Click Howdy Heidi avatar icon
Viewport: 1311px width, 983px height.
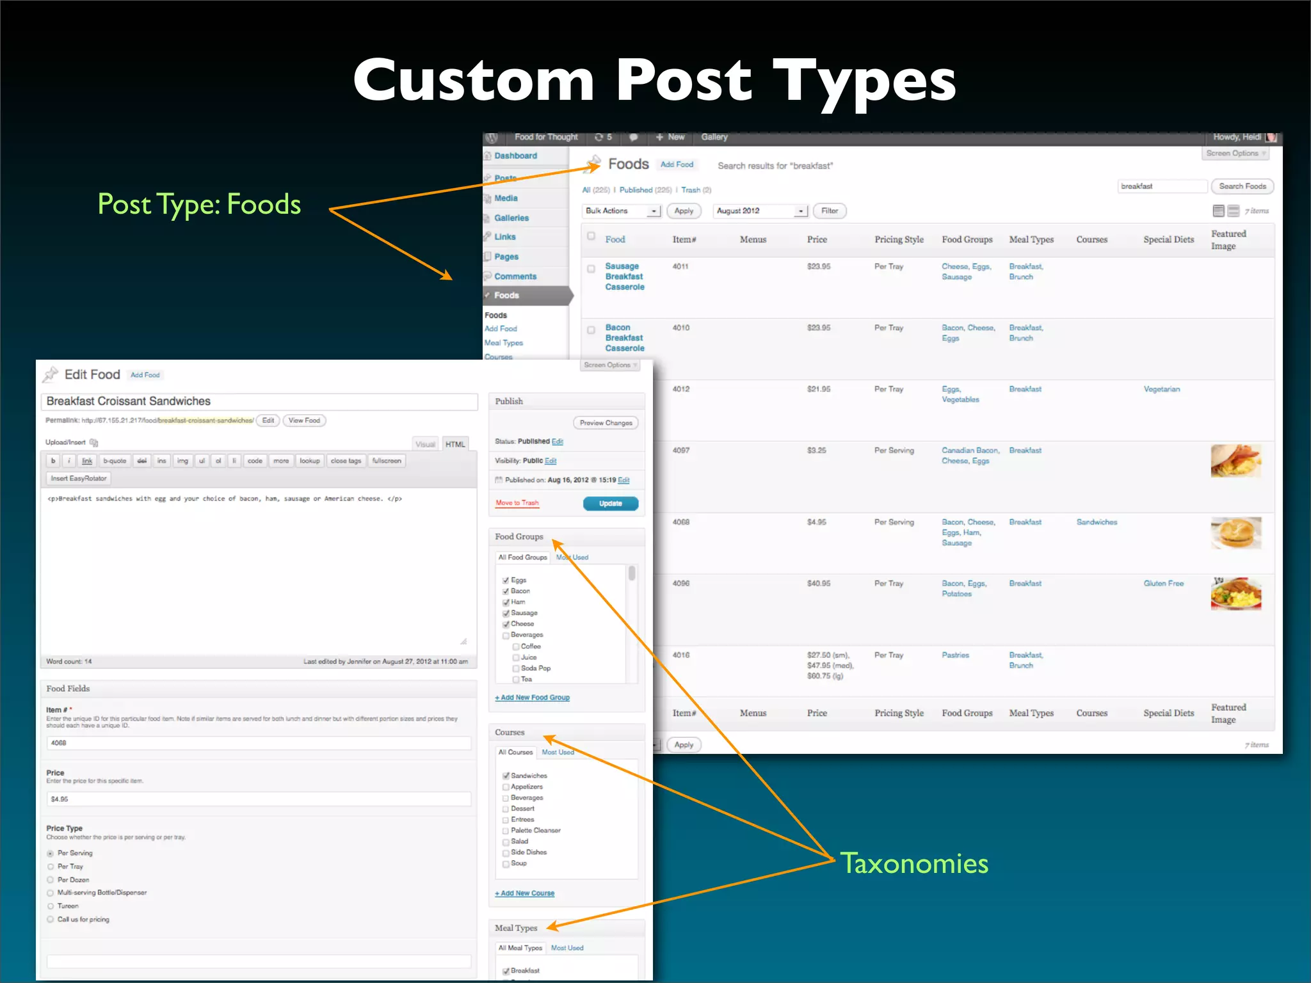[x=1271, y=137]
